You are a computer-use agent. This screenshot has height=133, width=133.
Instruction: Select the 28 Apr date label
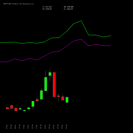(x=66, y=127)
